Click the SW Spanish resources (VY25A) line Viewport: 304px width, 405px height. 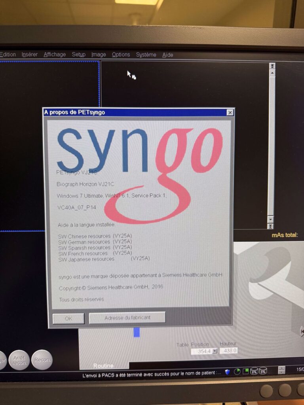coord(95,248)
